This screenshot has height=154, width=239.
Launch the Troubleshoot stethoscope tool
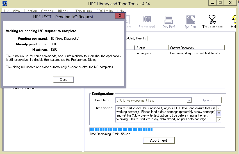tap(212, 22)
